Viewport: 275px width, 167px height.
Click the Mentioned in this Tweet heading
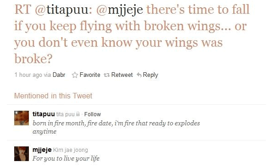pyautogui.click(x=53, y=96)
